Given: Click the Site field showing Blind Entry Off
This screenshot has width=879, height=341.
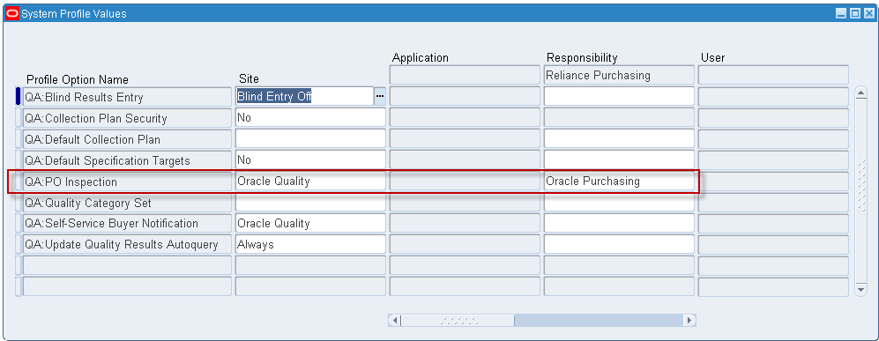Looking at the screenshot, I should point(304,96).
